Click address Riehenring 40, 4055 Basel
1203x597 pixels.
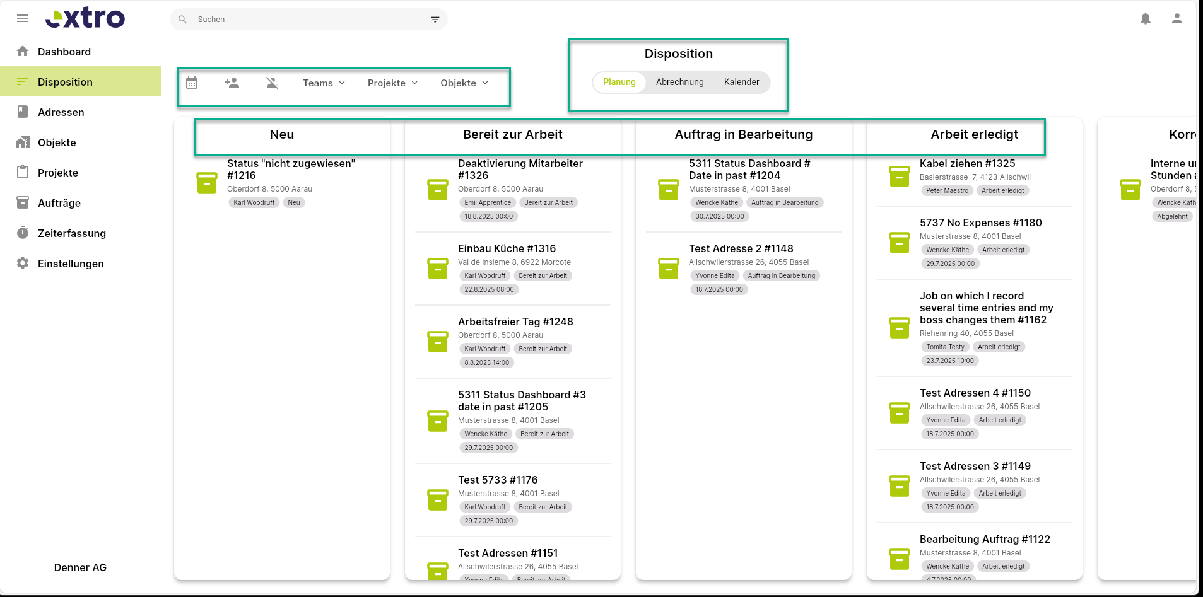point(966,333)
